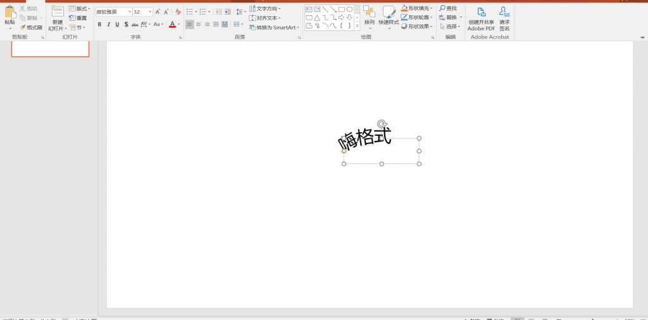Open the Text Direction (文字方向) menu
This screenshot has width=648, height=320.
pos(265,8)
